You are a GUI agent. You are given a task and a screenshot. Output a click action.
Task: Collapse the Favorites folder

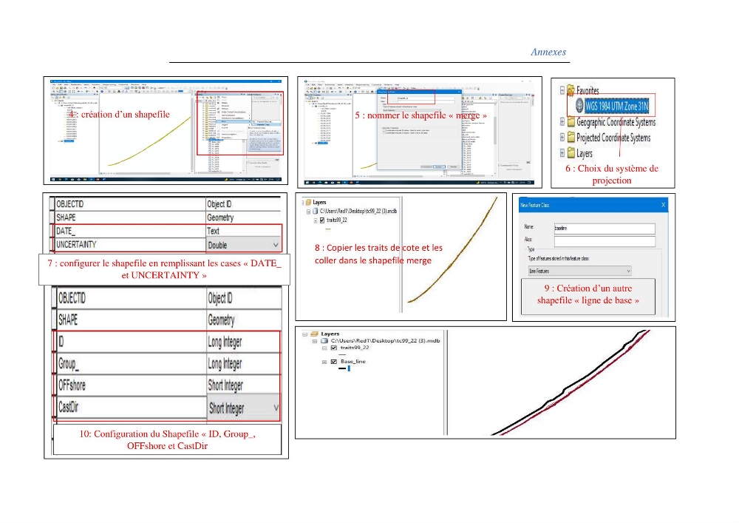(x=562, y=90)
